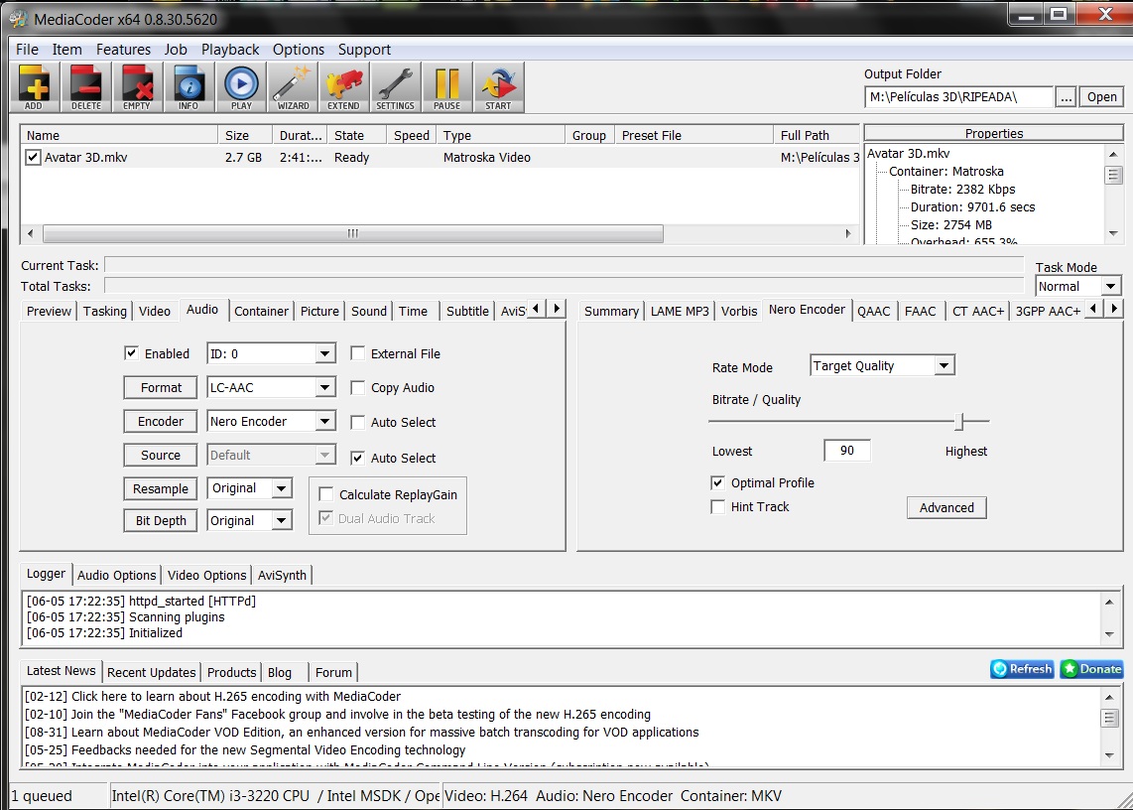
Task: Launch the WIZARD toolbar icon
Action: (x=293, y=87)
